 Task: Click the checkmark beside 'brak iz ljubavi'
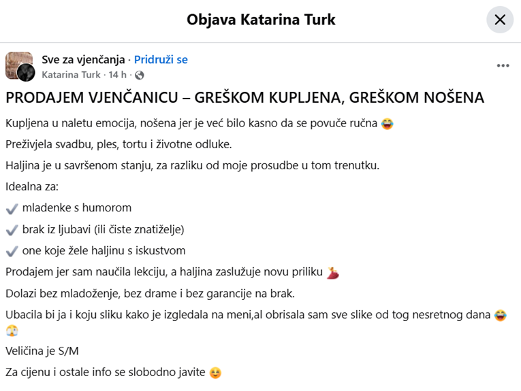click(12, 229)
